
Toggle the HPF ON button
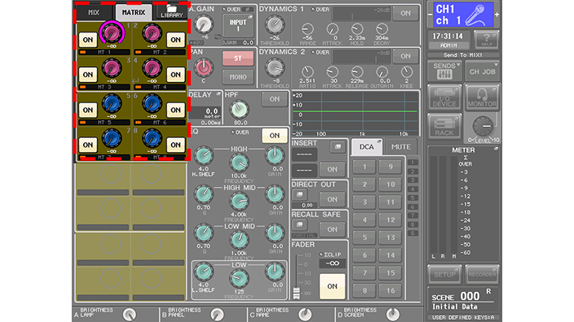coord(274,99)
